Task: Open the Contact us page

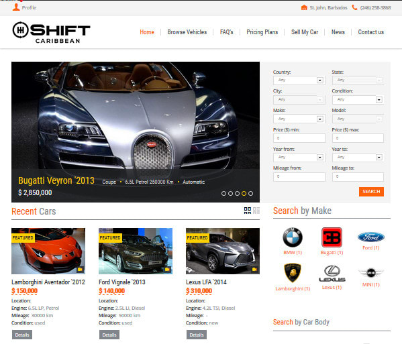Action: pos(371,32)
